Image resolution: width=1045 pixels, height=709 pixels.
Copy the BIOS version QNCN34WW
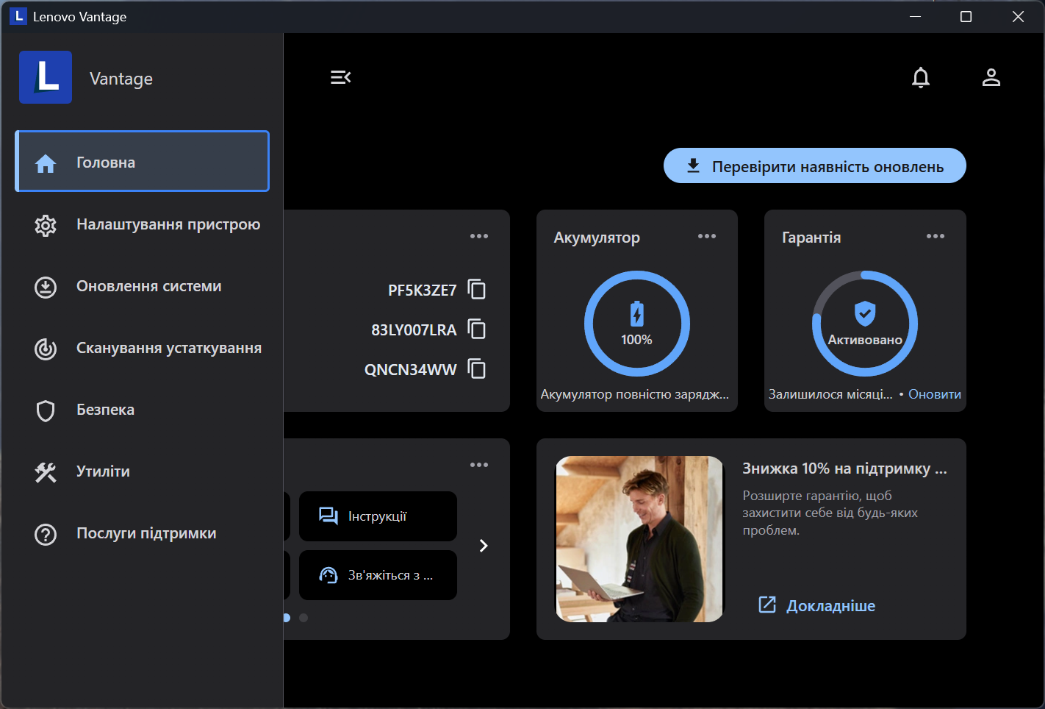pos(477,369)
